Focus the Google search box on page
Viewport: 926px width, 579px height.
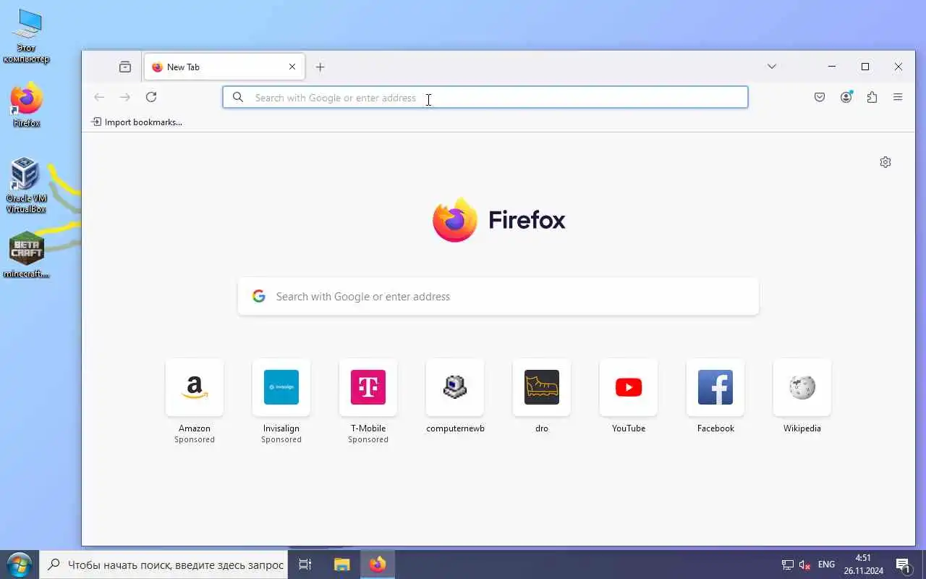click(x=498, y=297)
